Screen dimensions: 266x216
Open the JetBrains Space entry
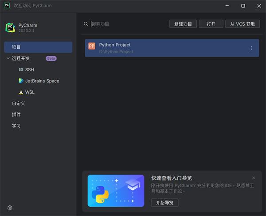42,81
